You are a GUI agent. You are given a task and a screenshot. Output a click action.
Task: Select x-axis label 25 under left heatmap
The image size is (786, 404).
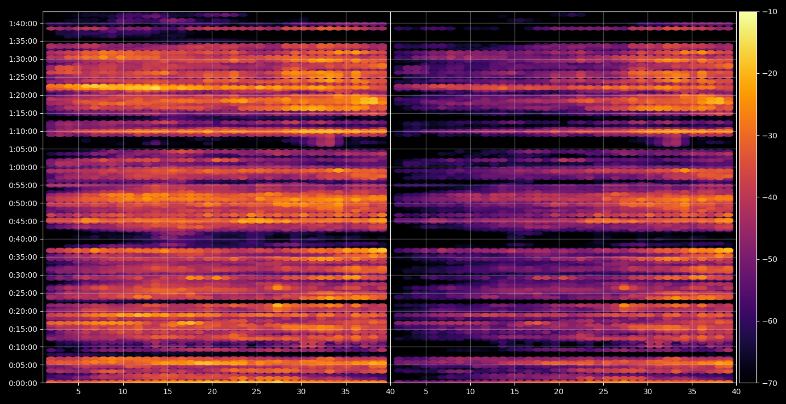pyautogui.click(x=257, y=392)
